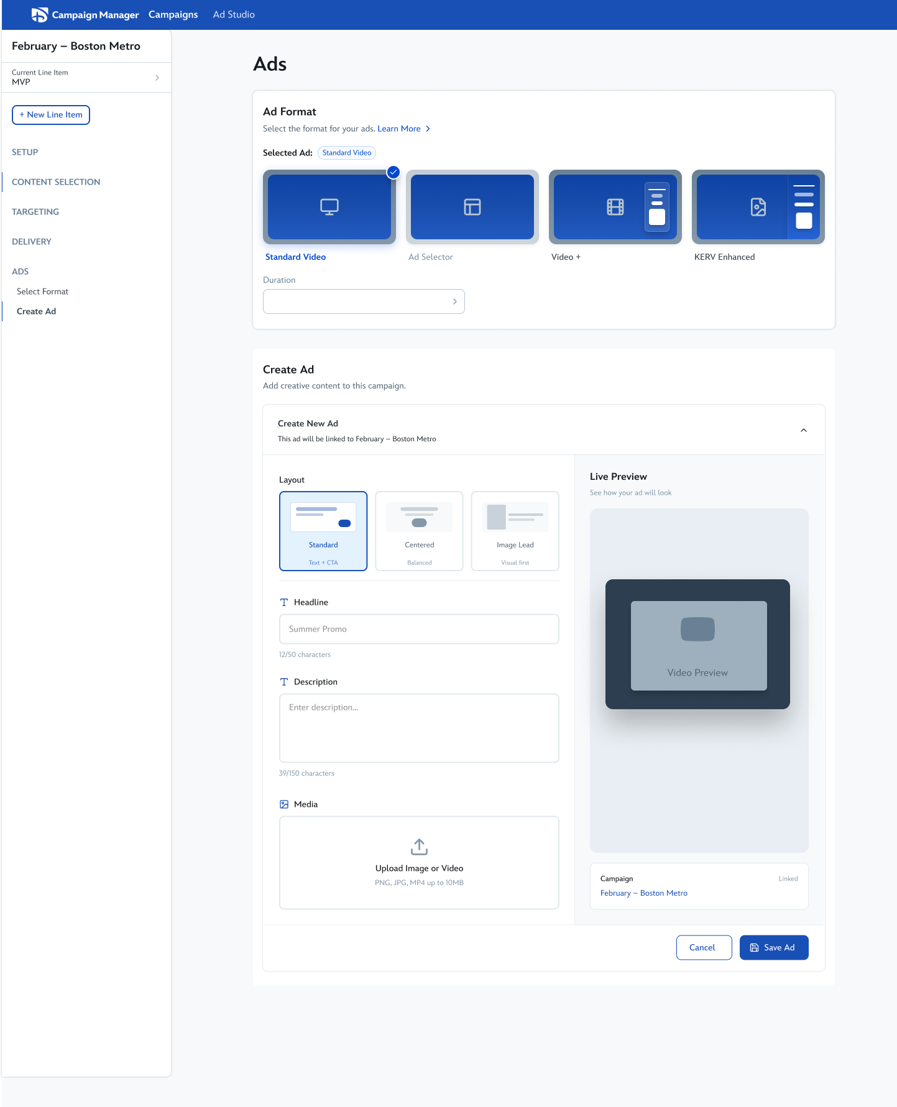Click the Video Preview thumbnail
897x1107 pixels.
point(699,645)
